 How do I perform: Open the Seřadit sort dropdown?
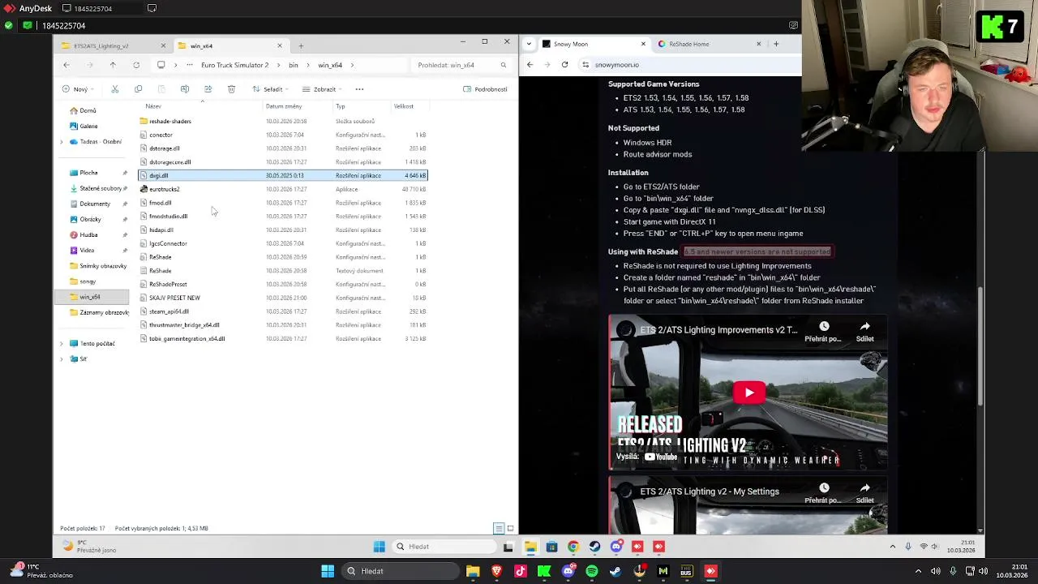pyautogui.click(x=271, y=89)
